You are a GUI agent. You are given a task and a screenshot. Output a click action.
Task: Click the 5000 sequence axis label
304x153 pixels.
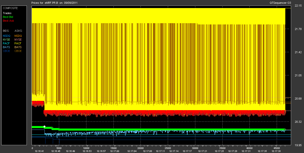click(59, 148)
